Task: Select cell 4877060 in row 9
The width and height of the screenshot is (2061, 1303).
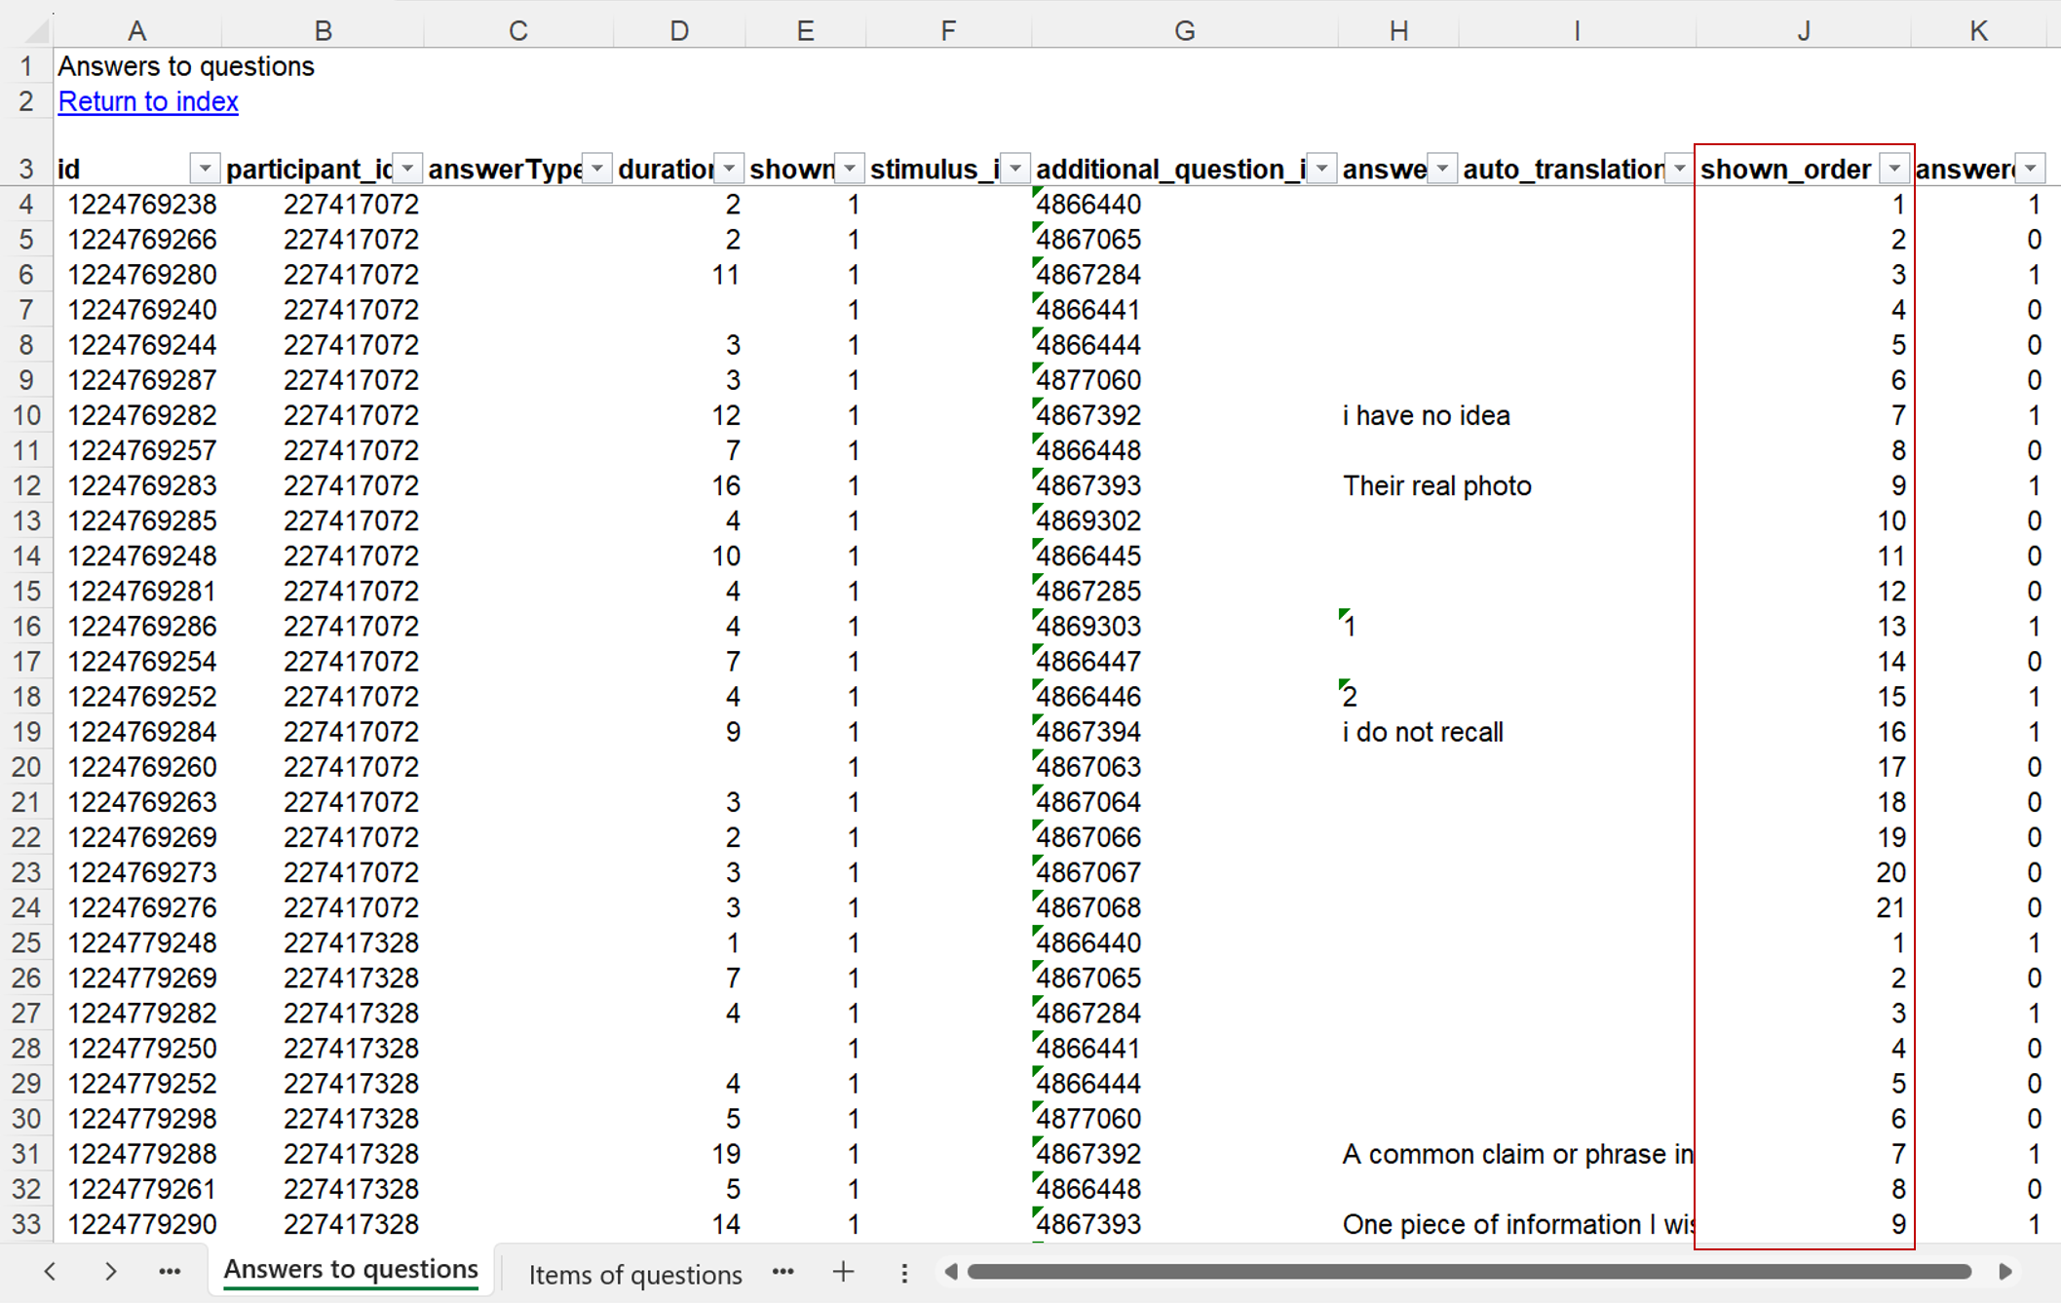Action: [1185, 380]
